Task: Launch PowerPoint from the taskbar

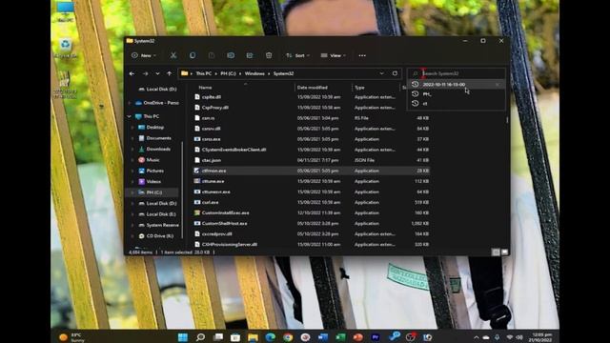Action: click(x=358, y=337)
